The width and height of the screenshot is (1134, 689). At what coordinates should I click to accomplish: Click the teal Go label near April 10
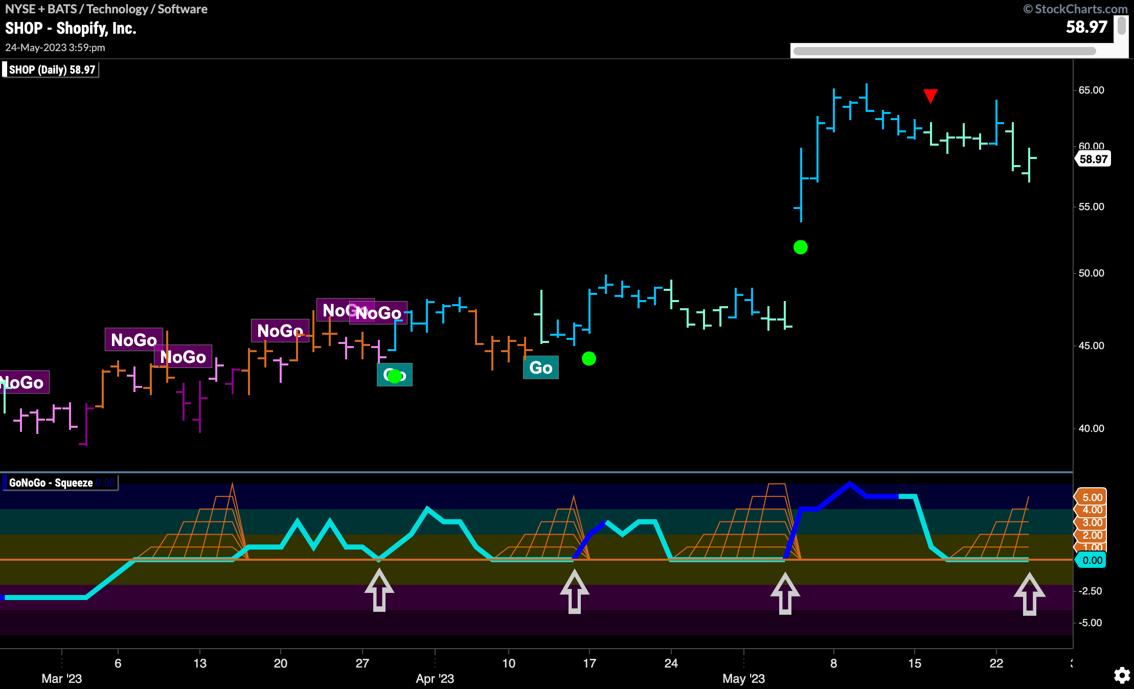click(x=540, y=368)
